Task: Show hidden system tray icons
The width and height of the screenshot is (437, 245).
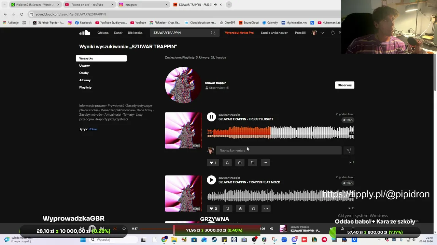Action: click(x=379, y=240)
